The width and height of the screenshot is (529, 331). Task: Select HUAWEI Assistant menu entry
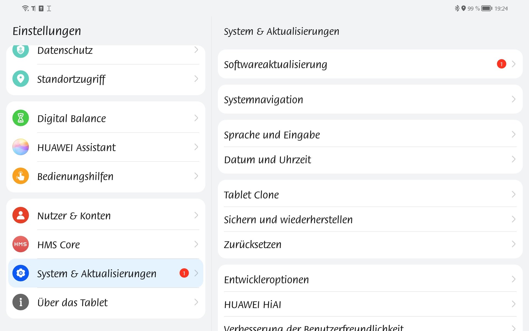(x=106, y=147)
